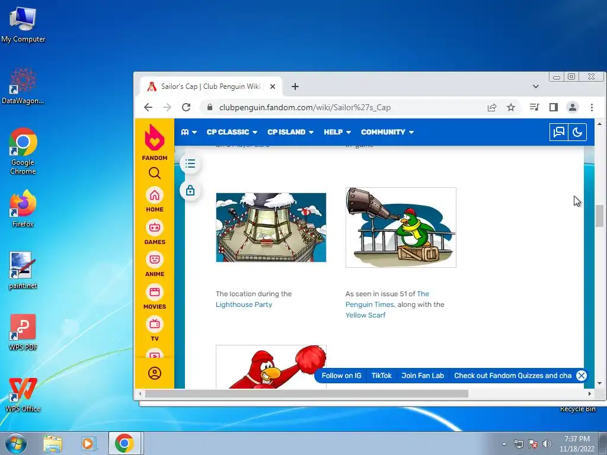
Task: Reload the Club Penguin Wiki page
Action: [x=186, y=107]
